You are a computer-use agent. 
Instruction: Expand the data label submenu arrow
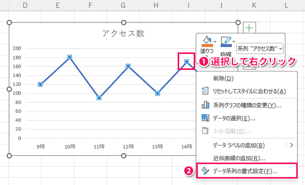point(291,145)
